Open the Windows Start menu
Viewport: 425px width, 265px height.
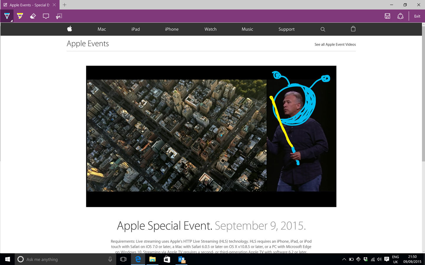coord(7,259)
